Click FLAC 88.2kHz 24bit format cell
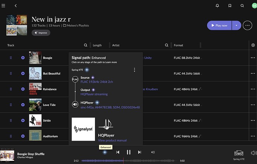This screenshot has height=164, width=257. click(x=187, y=58)
